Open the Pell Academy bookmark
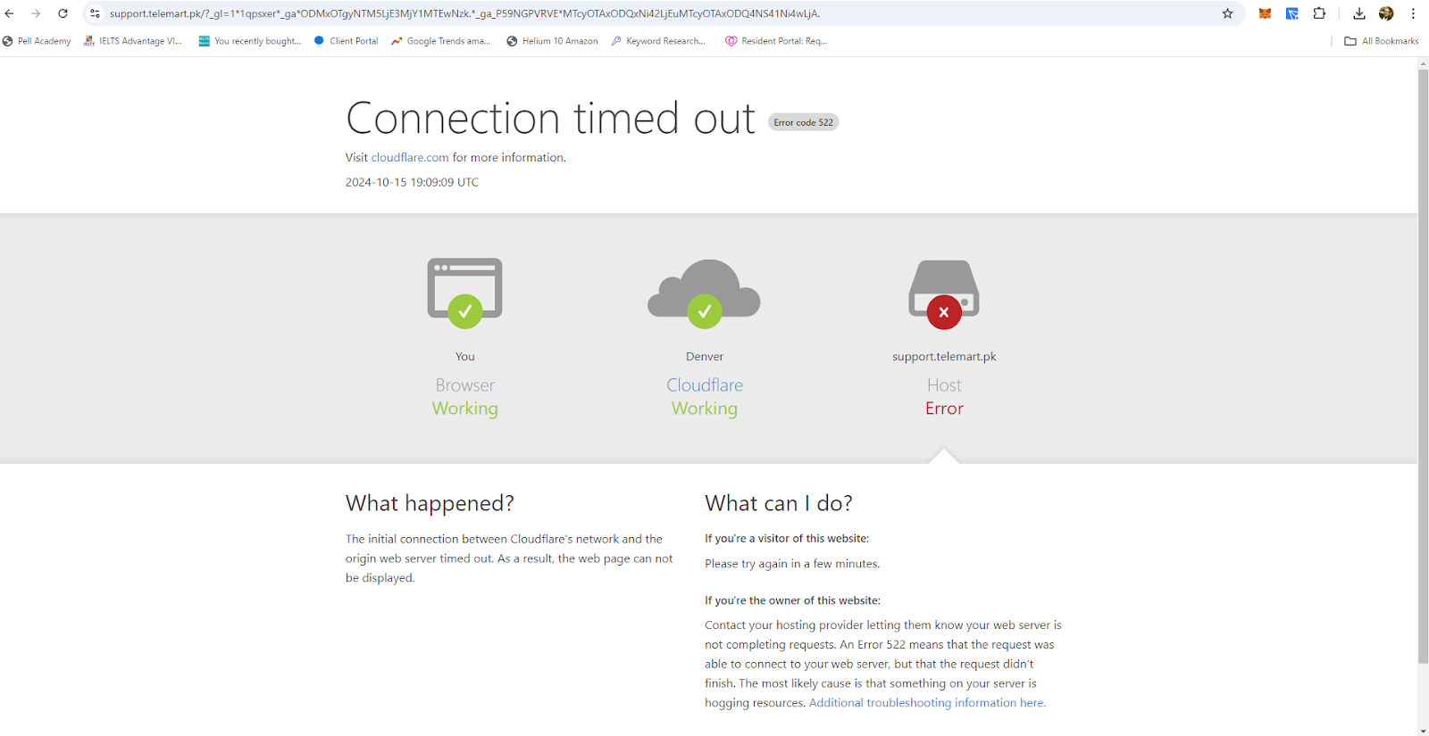The height and width of the screenshot is (736, 1429). click(x=37, y=41)
